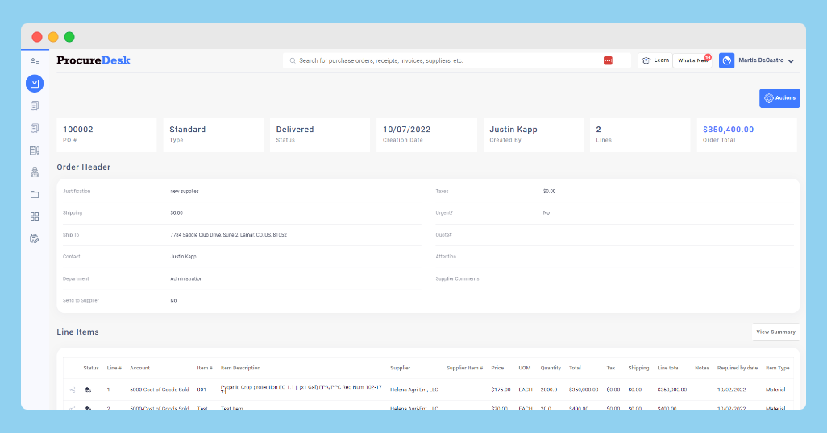Open the What's New notifications
Screen dimensions: 827x433
[x=692, y=60]
